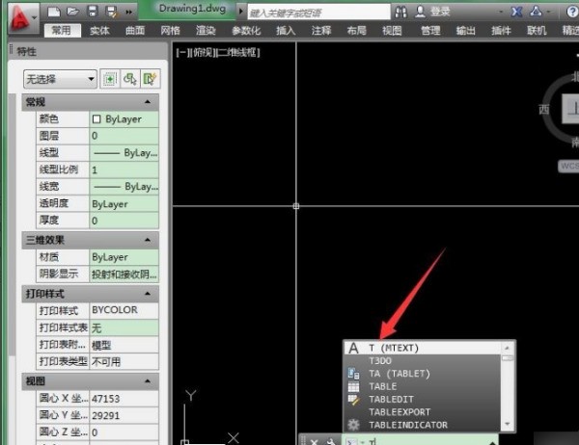Image resolution: width=579 pixels, height=445 pixels.
Task: Click the arrow beside Drawing1.dwg title
Action: [240, 11]
